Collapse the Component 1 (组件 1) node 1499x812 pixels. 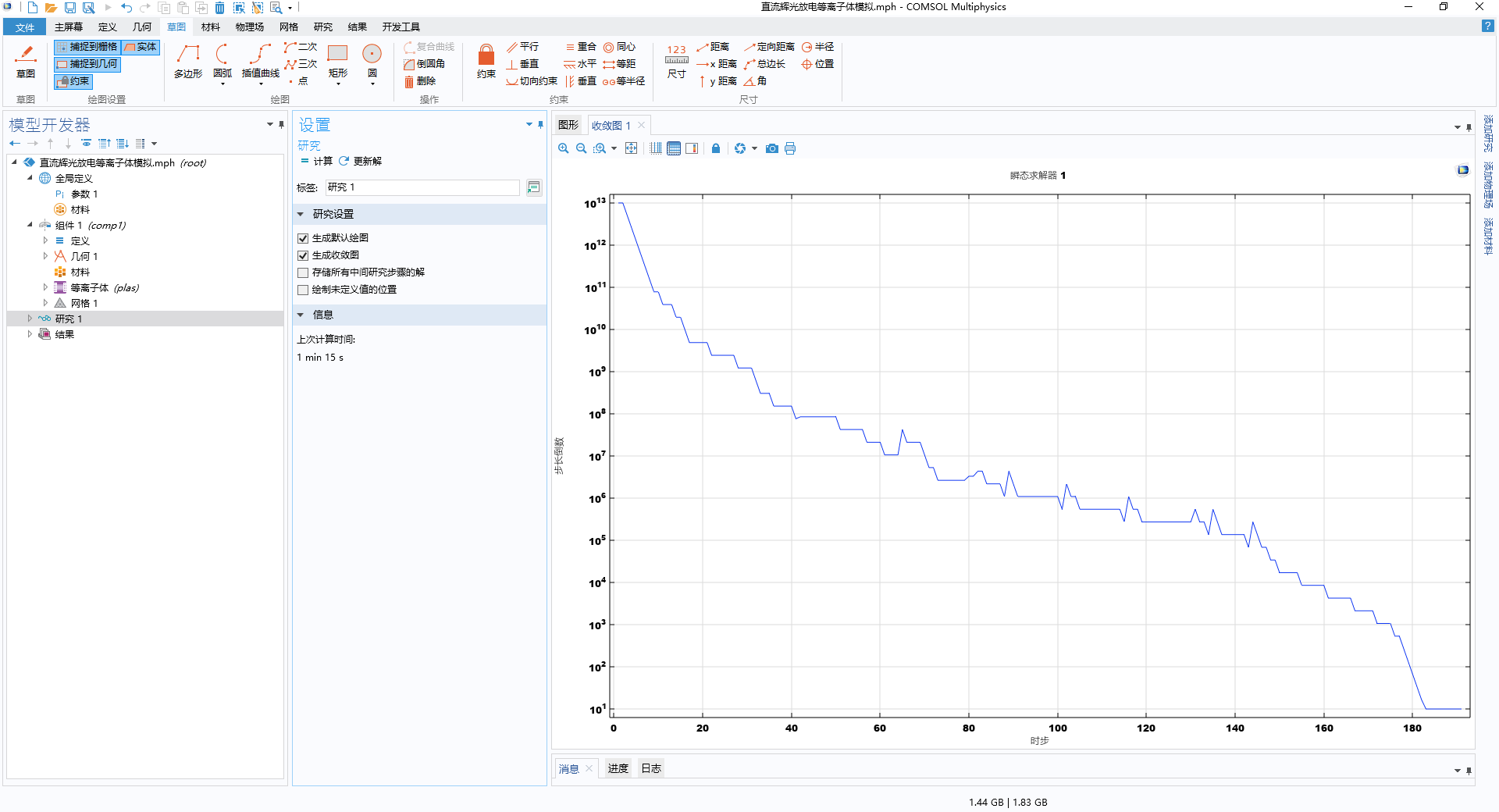[x=30, y=225]
